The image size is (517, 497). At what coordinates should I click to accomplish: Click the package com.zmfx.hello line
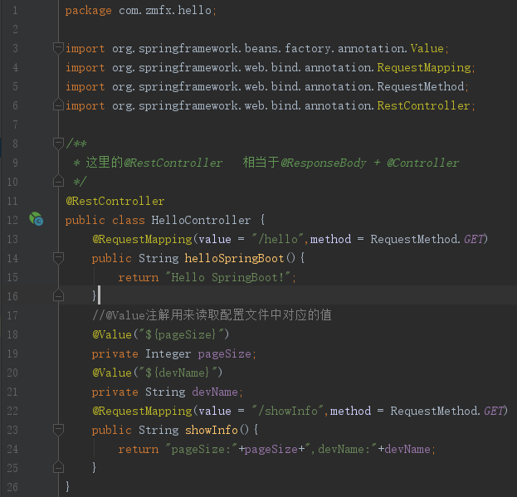141,11
